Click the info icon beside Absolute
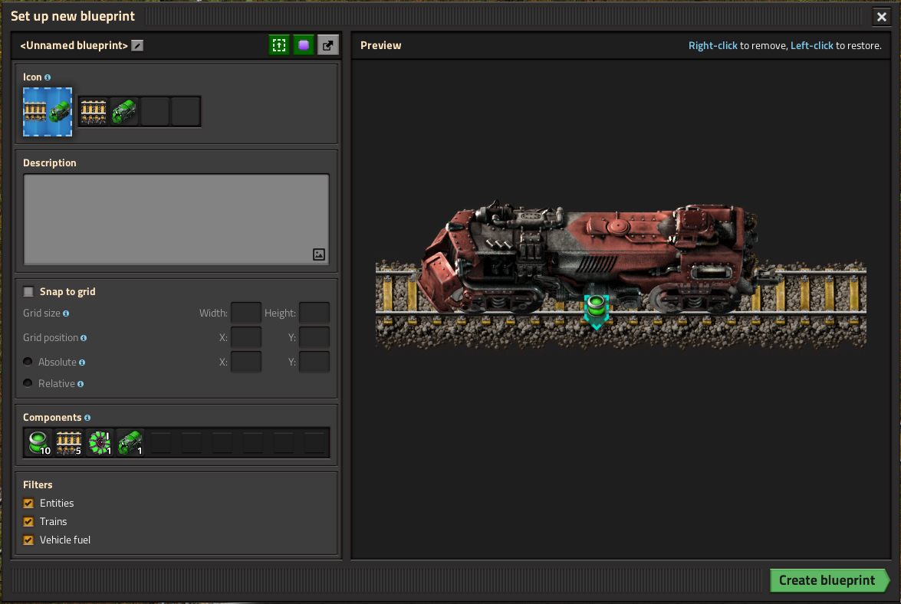This screenshot has width=901, height=604. [x=82, y=363]
